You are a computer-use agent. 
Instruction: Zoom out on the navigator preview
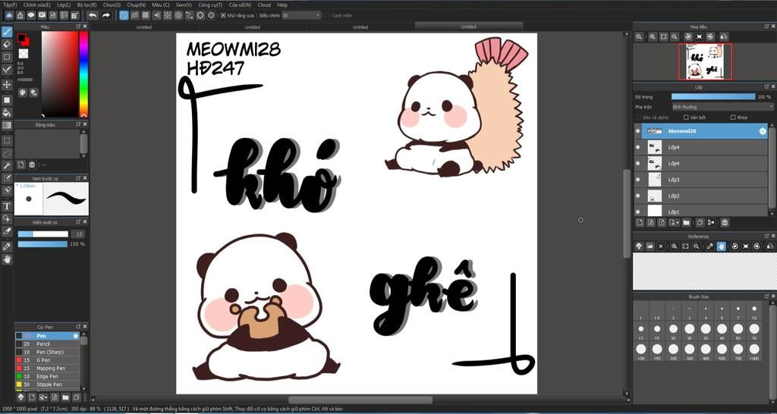(675, 36)
